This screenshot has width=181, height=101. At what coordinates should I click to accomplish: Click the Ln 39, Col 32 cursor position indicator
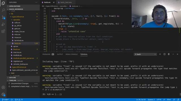(141, 100)
